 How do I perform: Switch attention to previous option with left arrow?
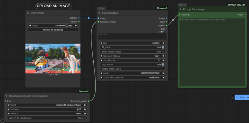pos(8,114)
